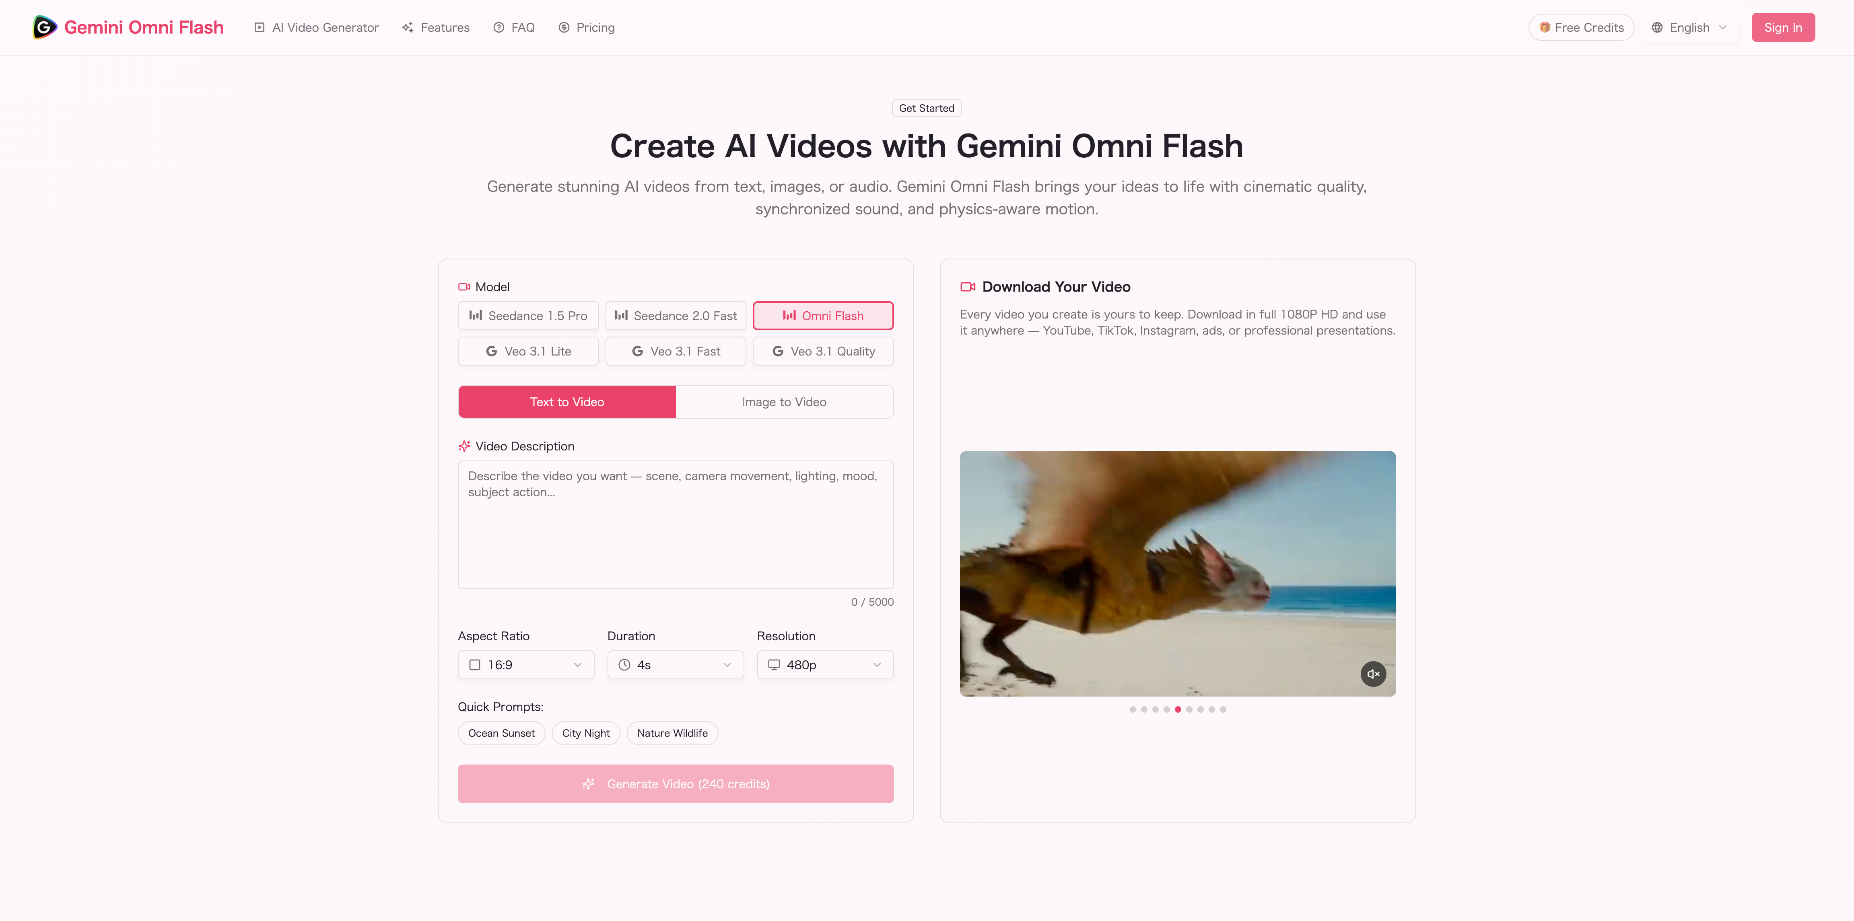
Task: Focus the Video Description text area
Action: (x=676, y=524)
